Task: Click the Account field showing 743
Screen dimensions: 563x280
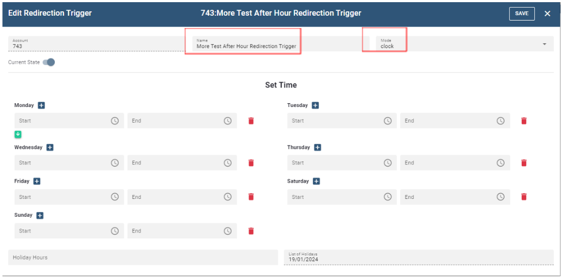Action: coord(95,44)
